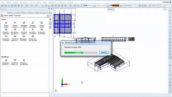Select the Creare vedere tool
This screenshot has height=97, width=172.
click(x=6, y=25)
